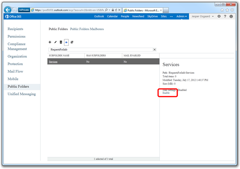The width and height of the screenshot is (240, 169).
Task: Click the Enable link under Mail Settings
Action: point(166,93)
